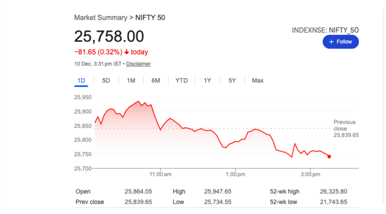This screenshot has height=214, width=386.
Task: Go to Market Summary breadcrumb
Action: click(x=100, y=18)
